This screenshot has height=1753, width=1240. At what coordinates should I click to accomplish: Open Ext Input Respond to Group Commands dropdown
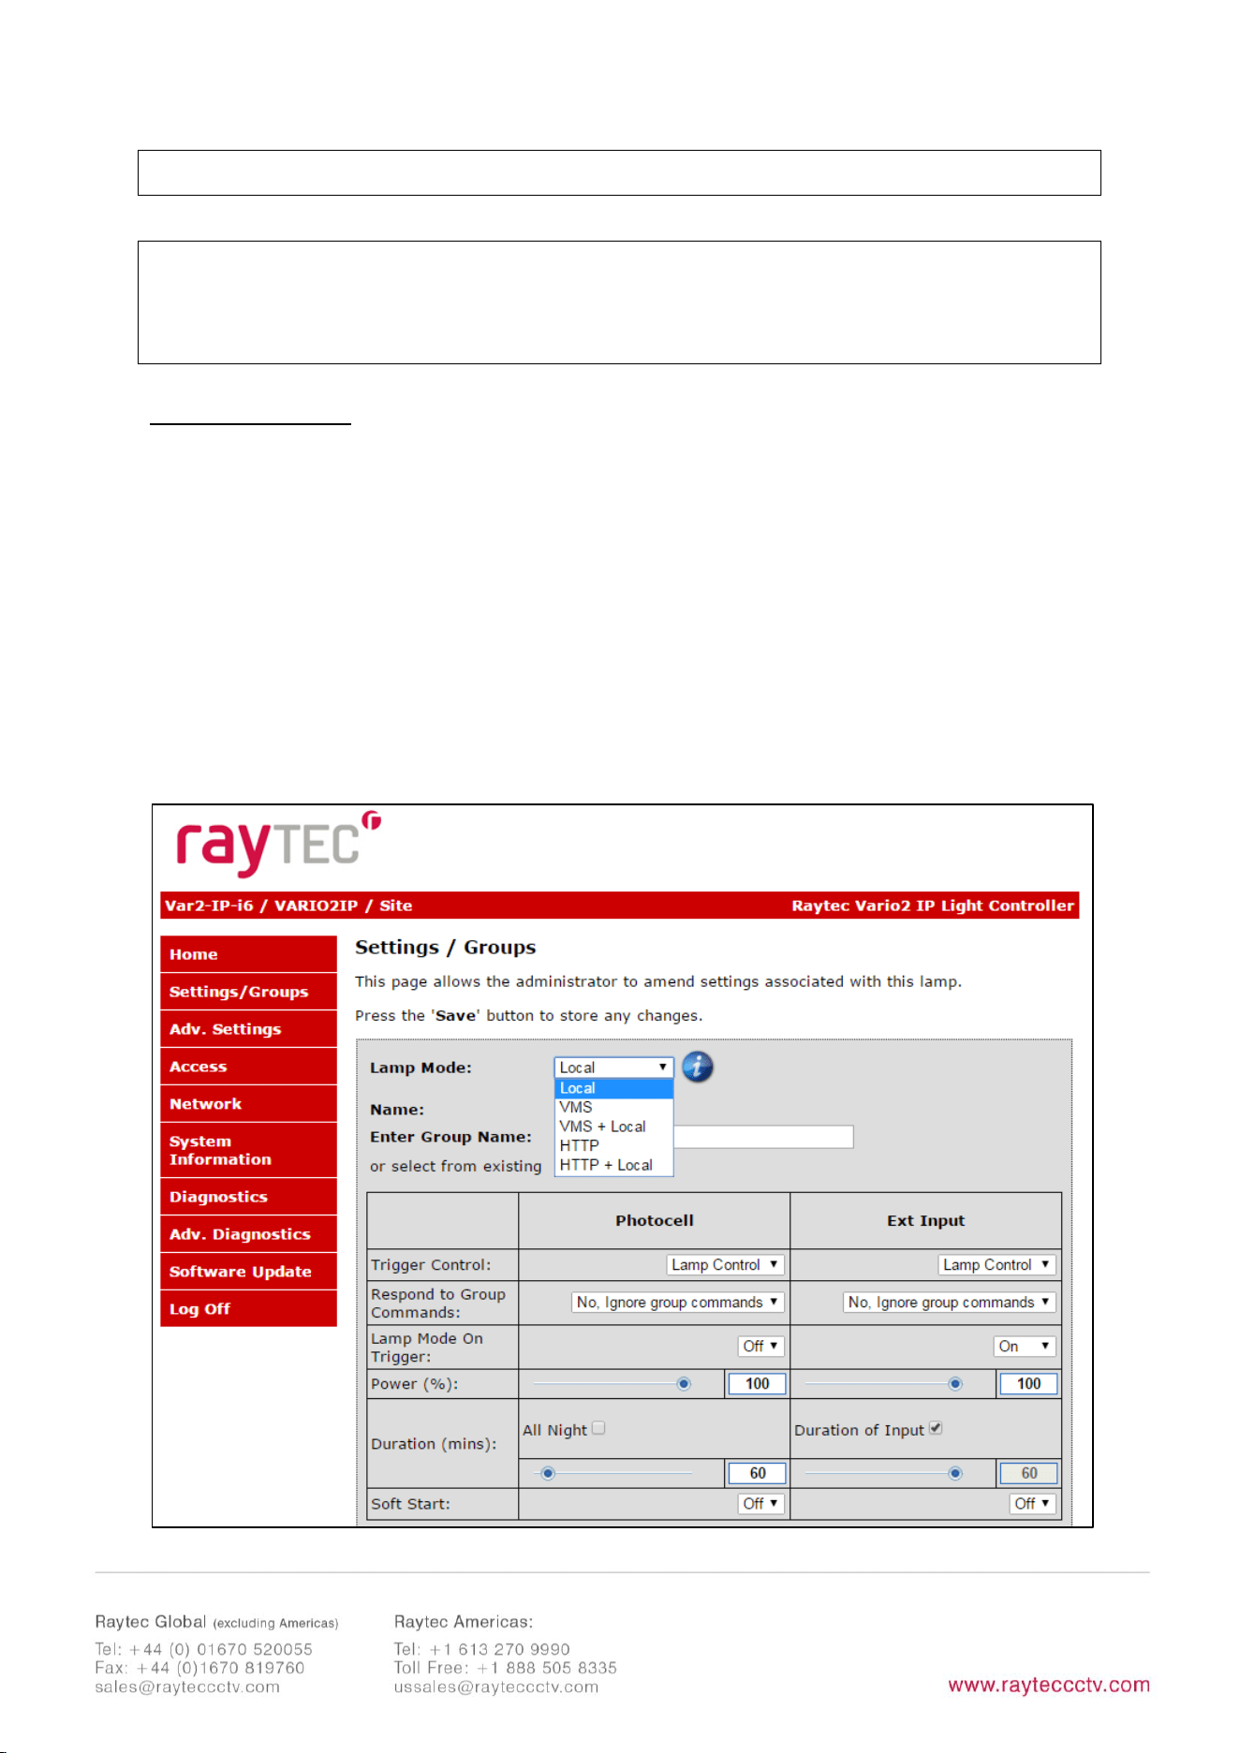click(x=950, y=1303)
